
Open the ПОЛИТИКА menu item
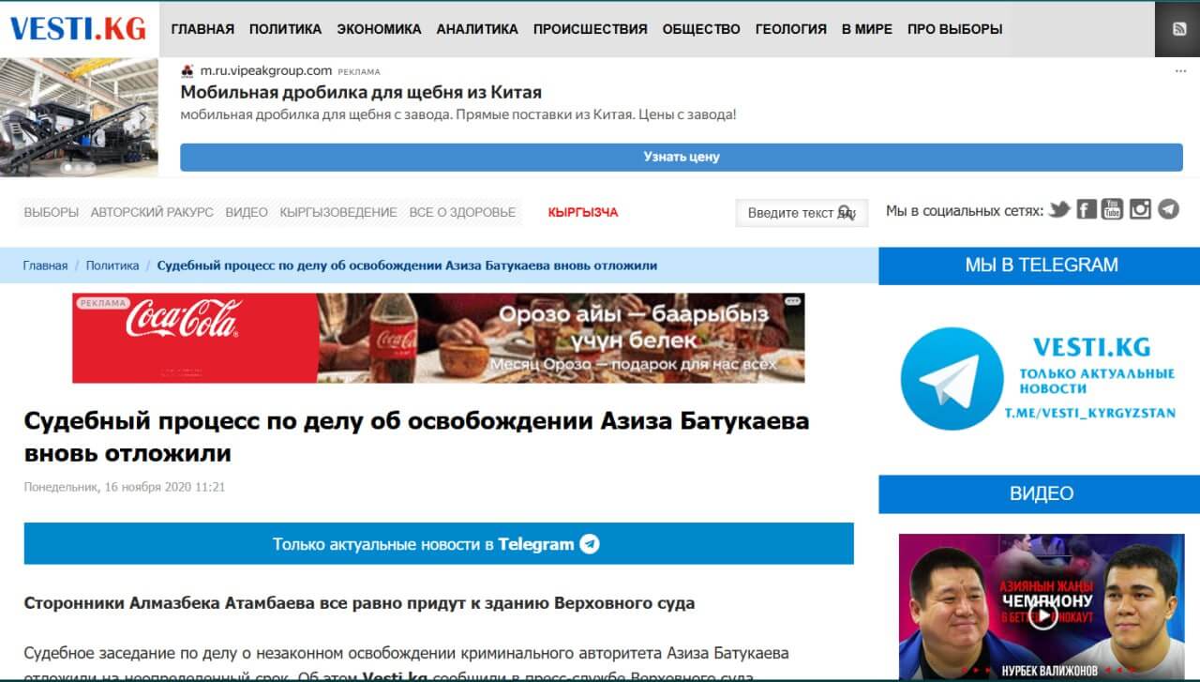[285, 29]
